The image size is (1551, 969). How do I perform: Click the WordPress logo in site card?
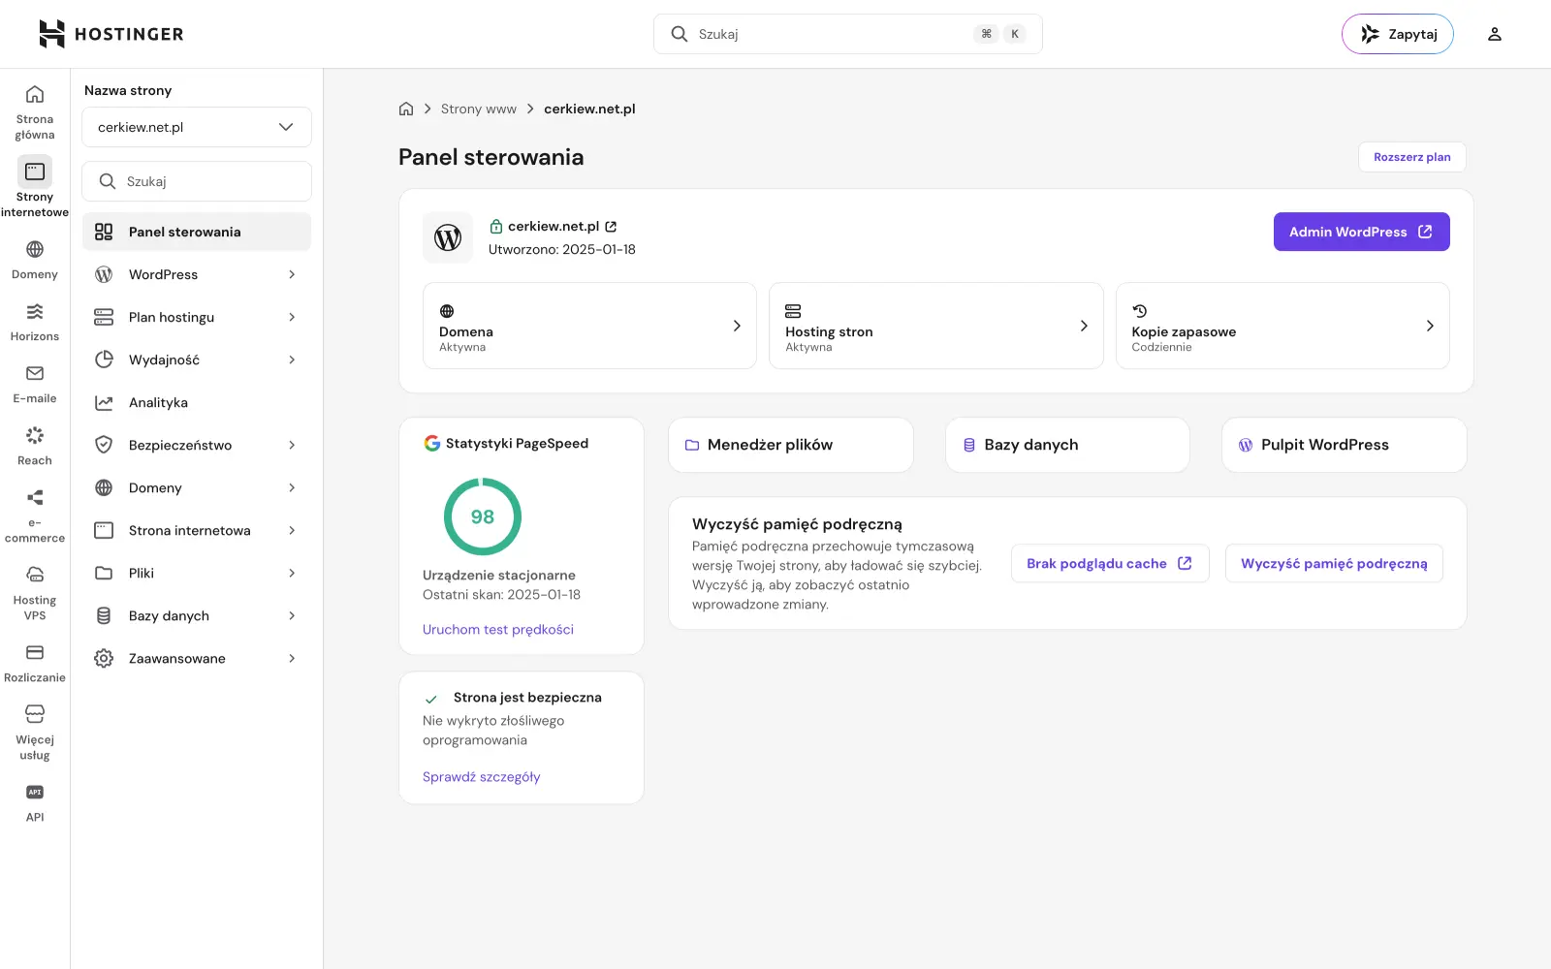(x=448, y=237)
